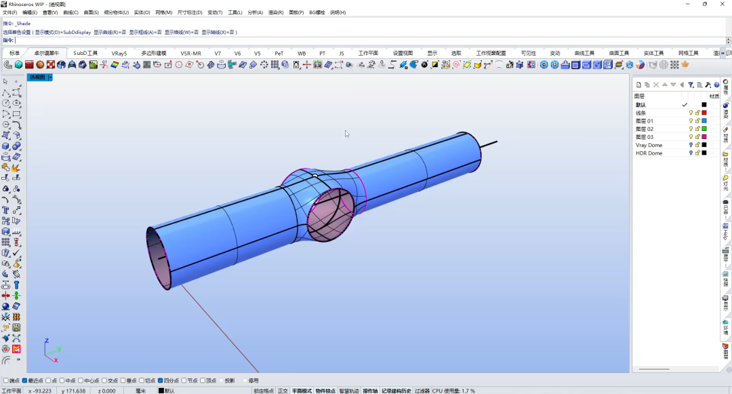Screen dimensions: 732x394
Task: Toggle 平面模式 in status bar
Action: [x=302, y=391]
